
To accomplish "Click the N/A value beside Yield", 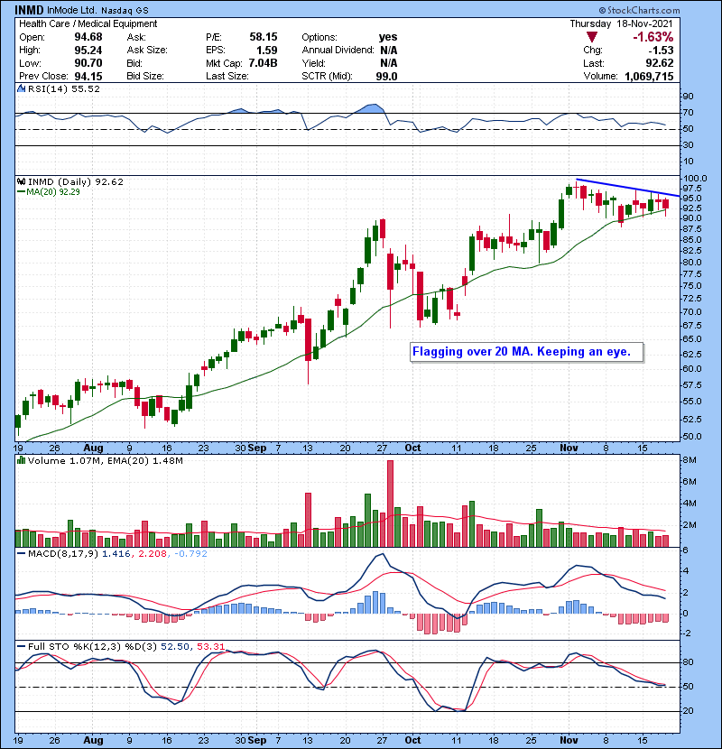I will (x=388, y=63).
